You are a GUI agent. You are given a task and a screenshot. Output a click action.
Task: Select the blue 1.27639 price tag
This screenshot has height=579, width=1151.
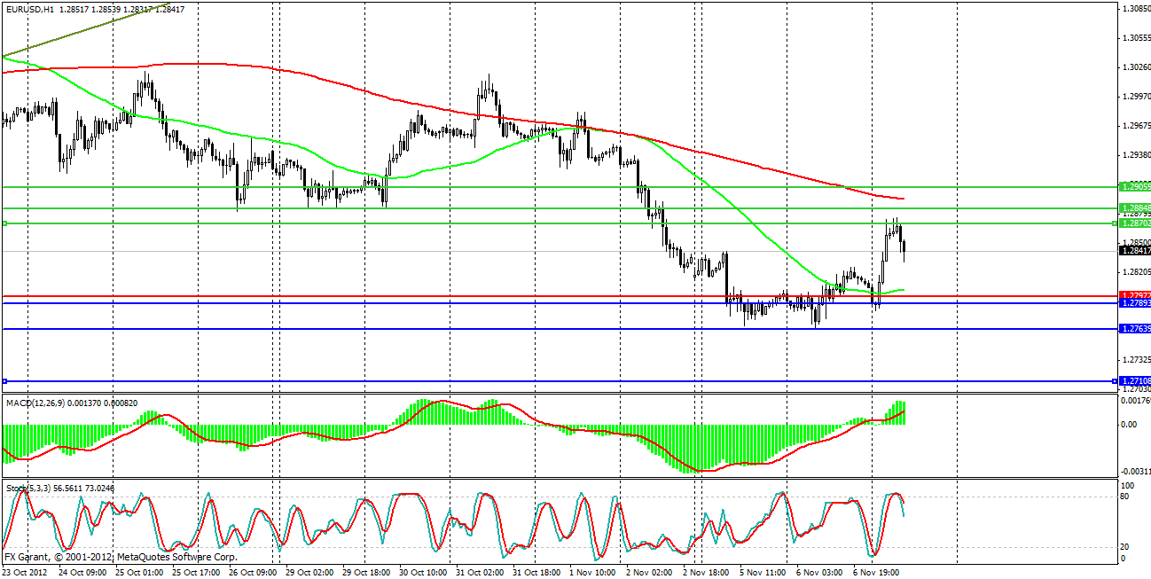coord(1135,329)
